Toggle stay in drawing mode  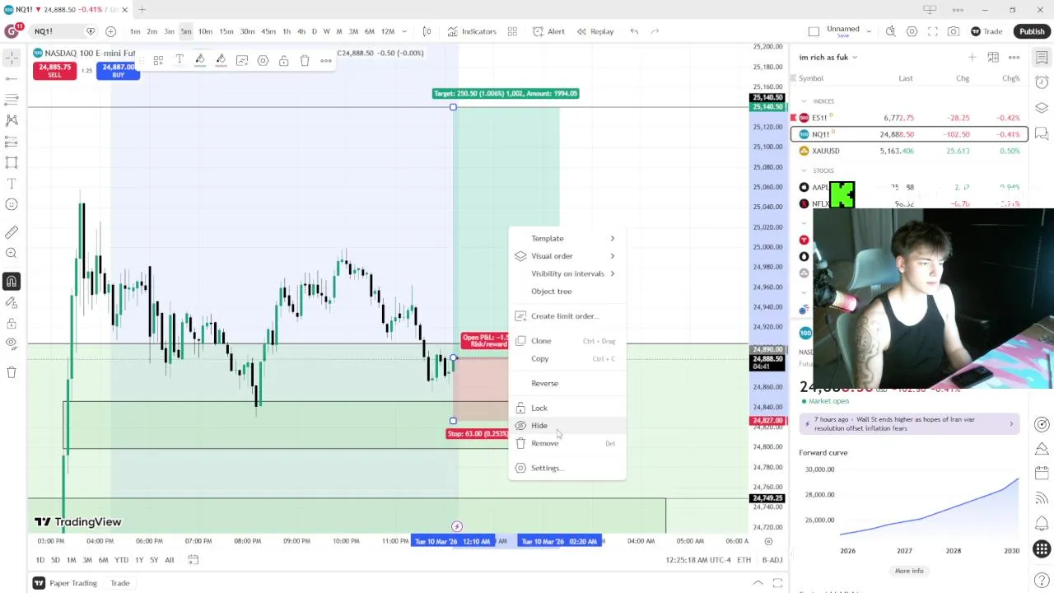click(12, 303)
